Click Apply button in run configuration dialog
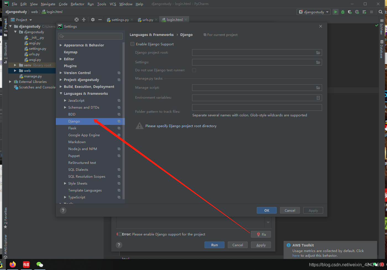The image size is (387, 270). click(261, 245)
